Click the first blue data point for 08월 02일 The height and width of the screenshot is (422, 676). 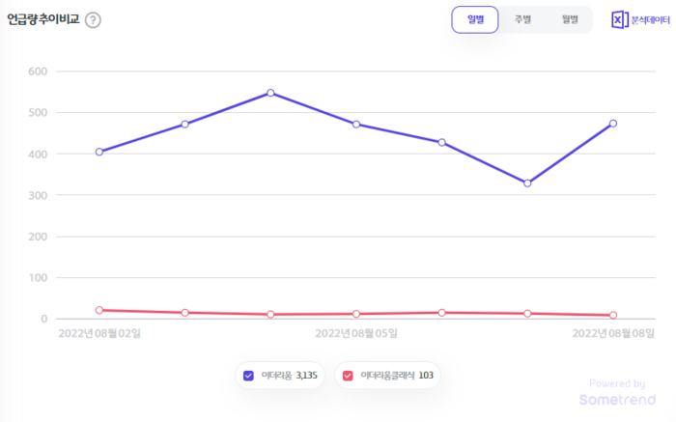click(x=99, y=152)
